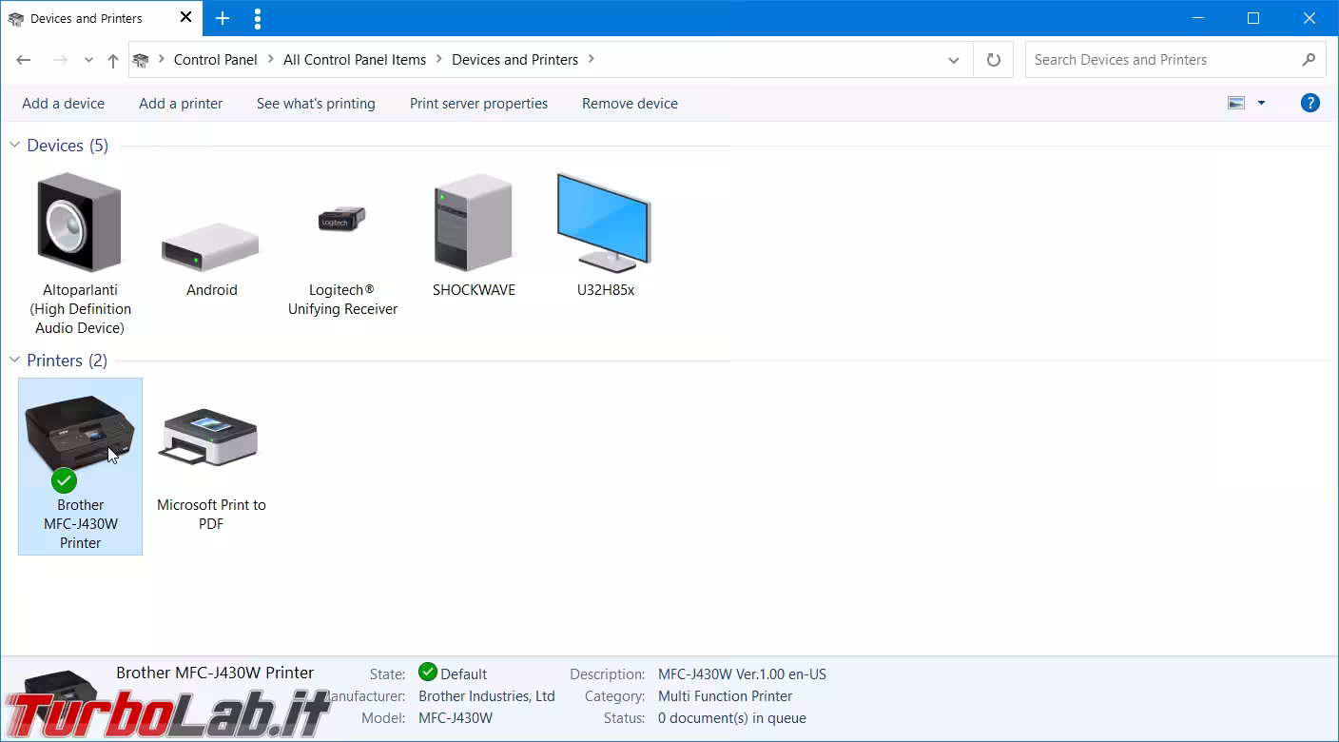Select the Android device icon

click(x=211, y=247)
